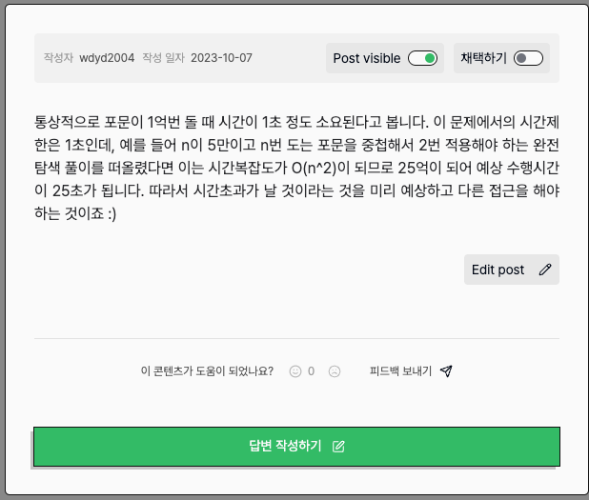Click the pencil icon on Edit post
Screen dimensions: 589x500
coord(545,270)
